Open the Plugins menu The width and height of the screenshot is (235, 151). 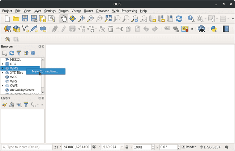pos(63,11)
